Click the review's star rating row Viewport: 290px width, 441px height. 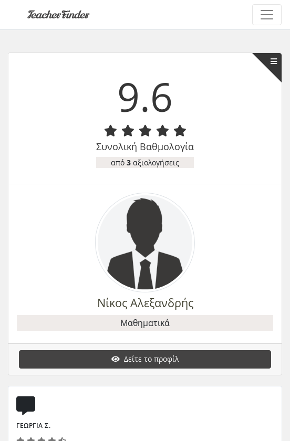(42, 439)
